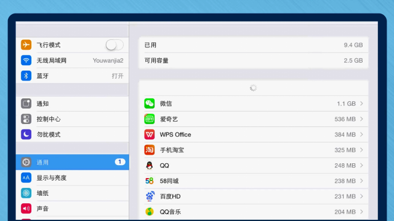Tap the 2.5 GB available value
394x221 pixels.
point(353,61)
